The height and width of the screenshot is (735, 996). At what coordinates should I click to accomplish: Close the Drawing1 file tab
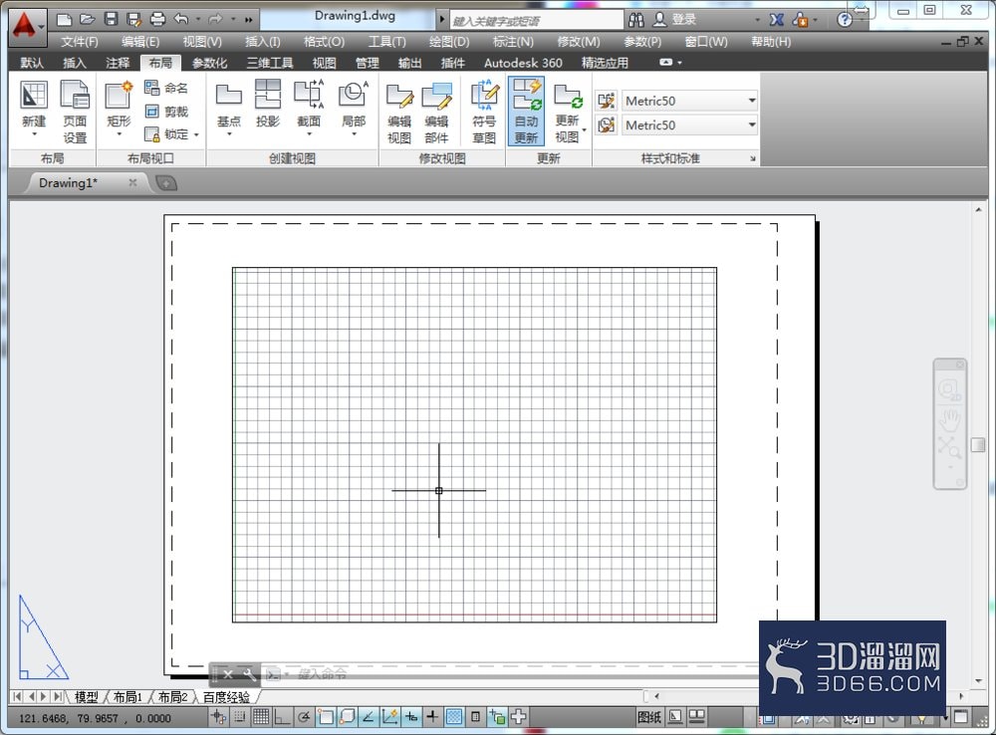[132, 182]
